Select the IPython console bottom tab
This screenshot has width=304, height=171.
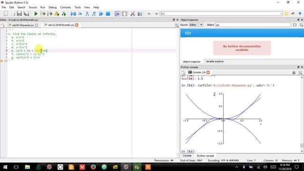click(x=205, y=156)
